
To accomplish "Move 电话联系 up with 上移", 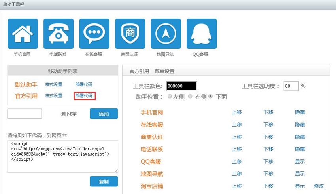I will pyautogui.click(x=237, y=149).
